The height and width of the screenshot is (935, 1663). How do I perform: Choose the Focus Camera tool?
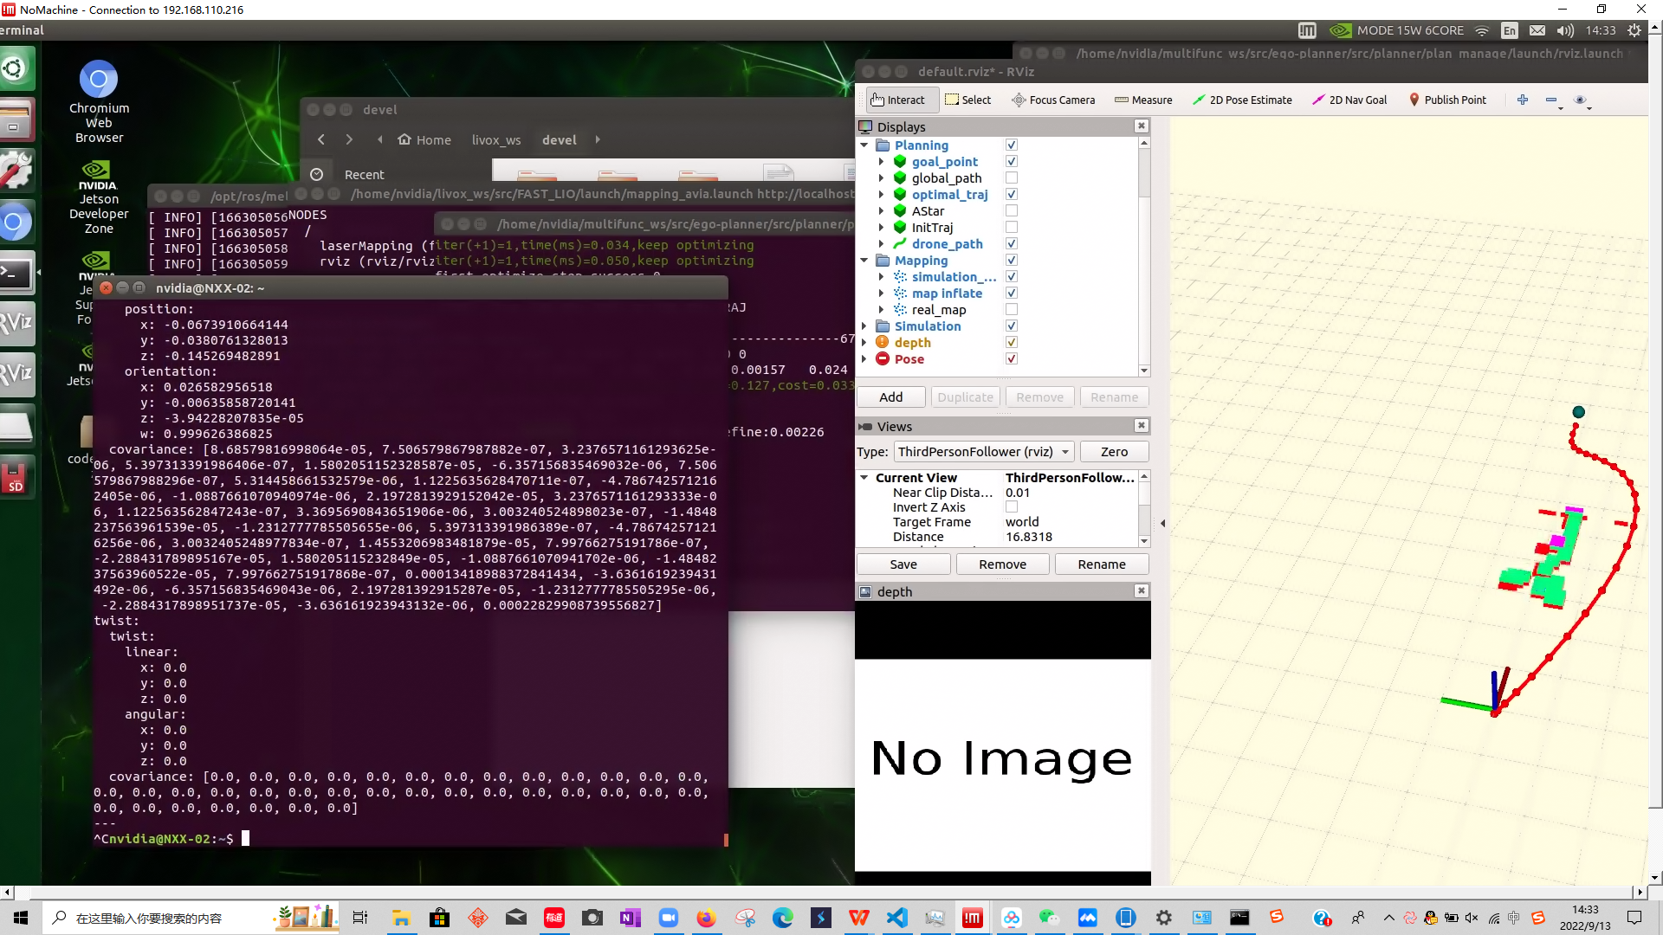(1053, 100)
